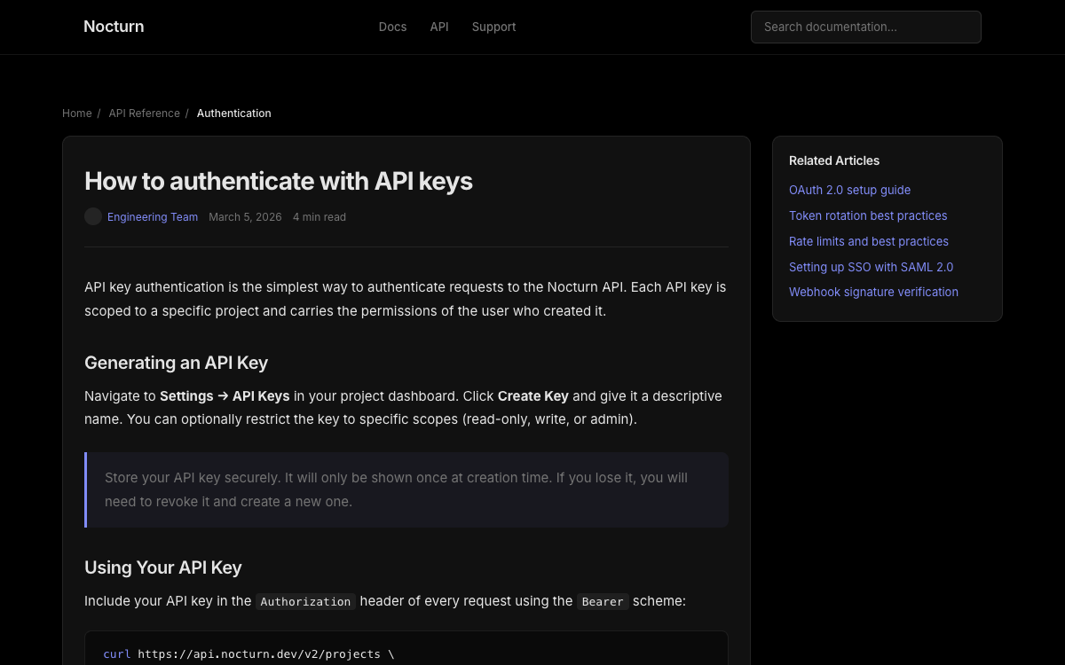Click the Store your API key callout
1065x665 pixels.
point(406,489)
